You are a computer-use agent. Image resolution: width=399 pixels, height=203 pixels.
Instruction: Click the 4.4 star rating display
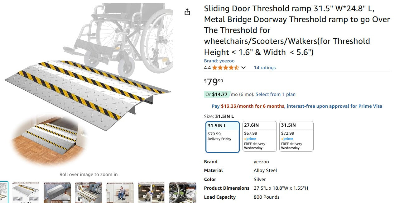tap(222, 67)
